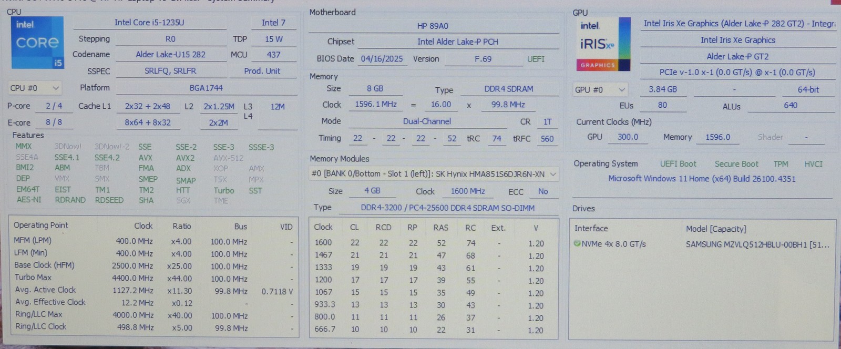Click the GPU memory size 3.84 GB
Screen dimensions: 841x349
[x=663, y=90]
